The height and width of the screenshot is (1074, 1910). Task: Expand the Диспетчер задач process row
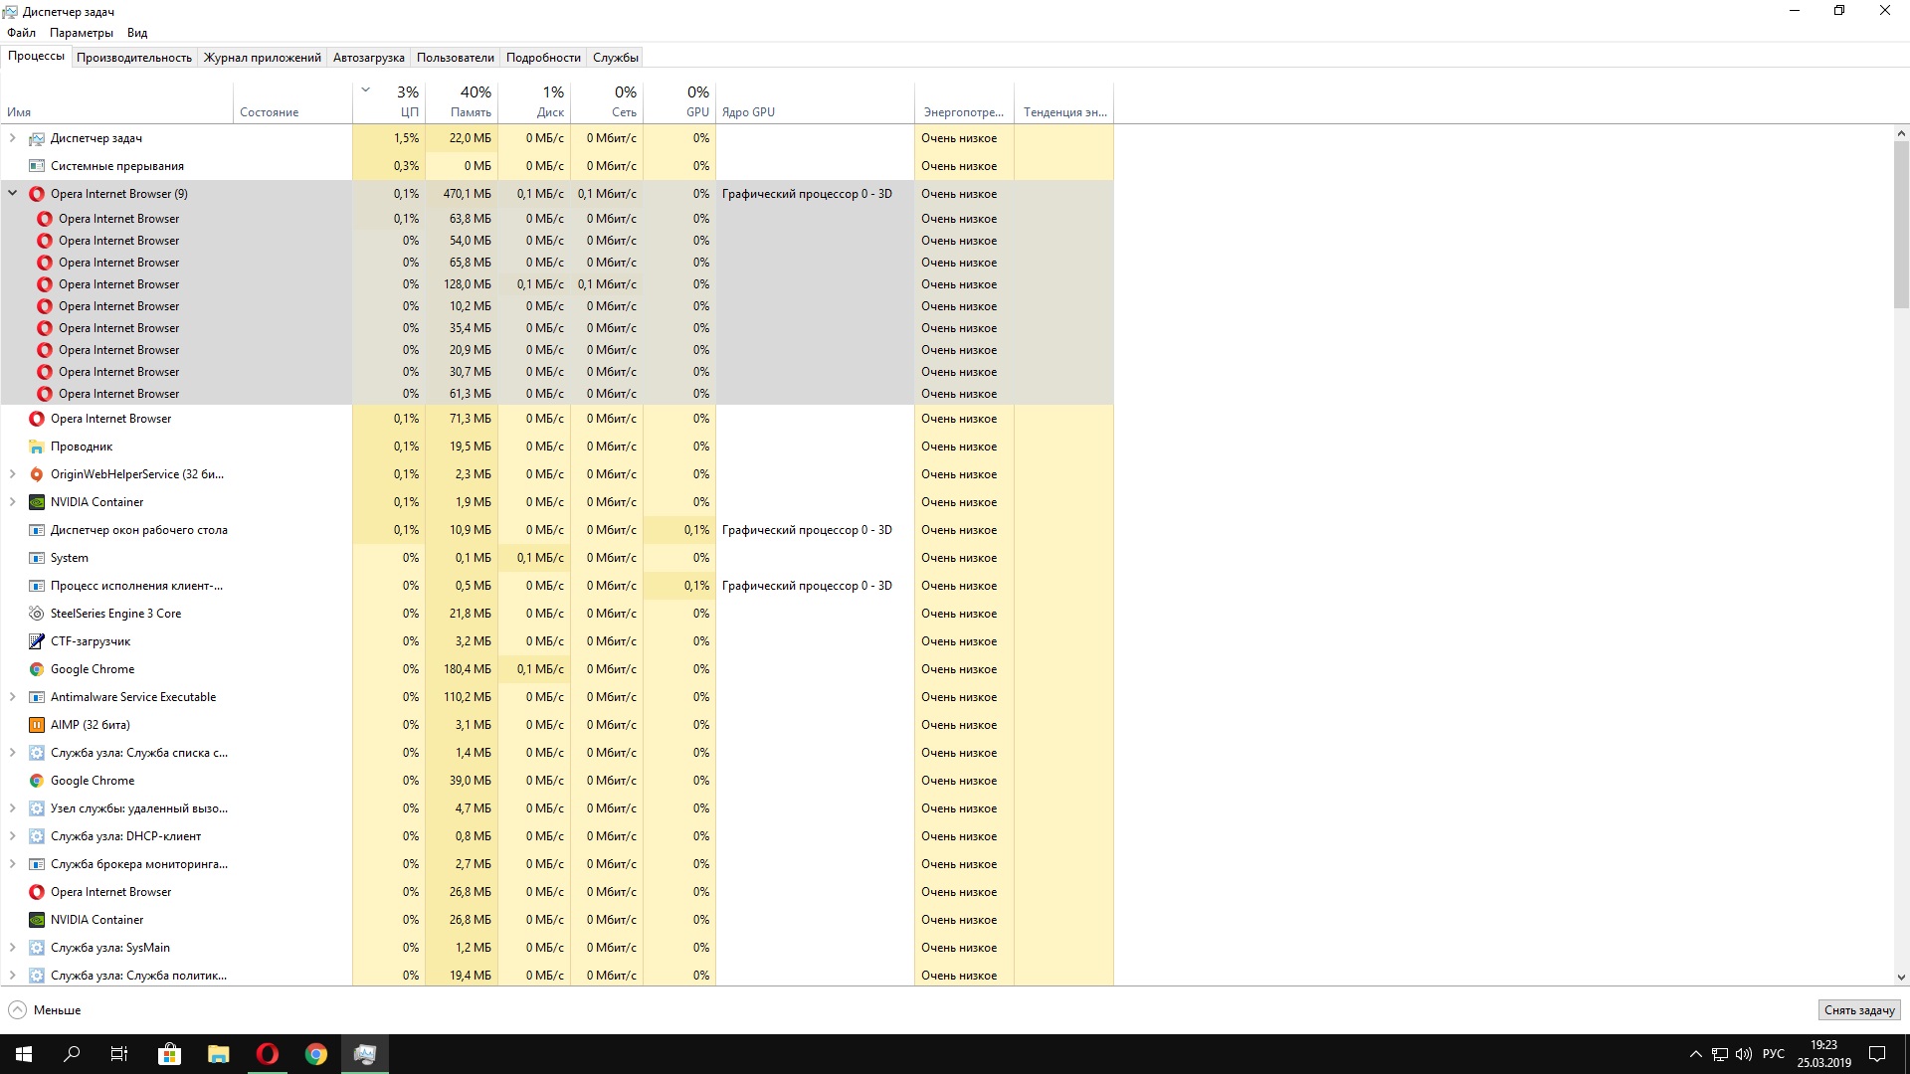(x=13, y=138)
